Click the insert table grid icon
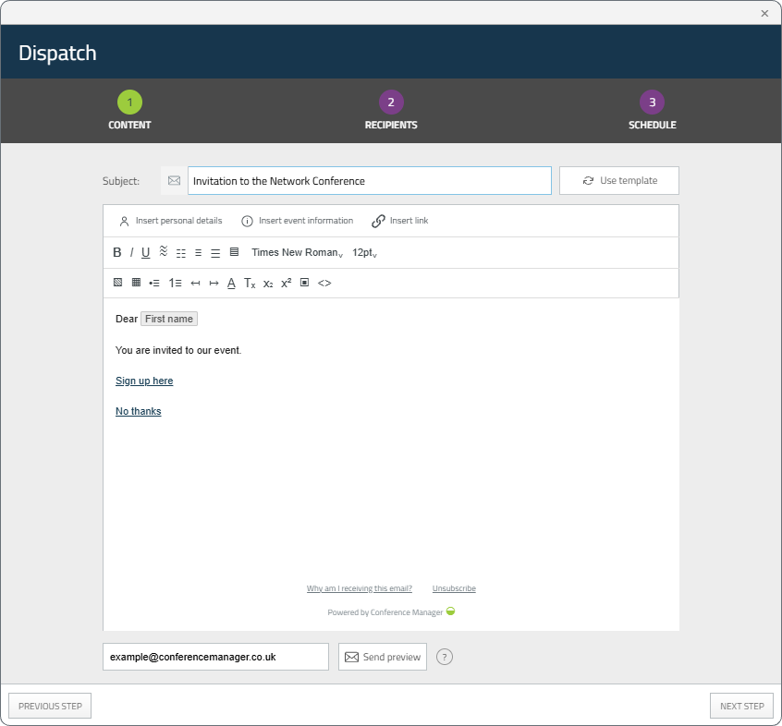 (x=136, y=283)
